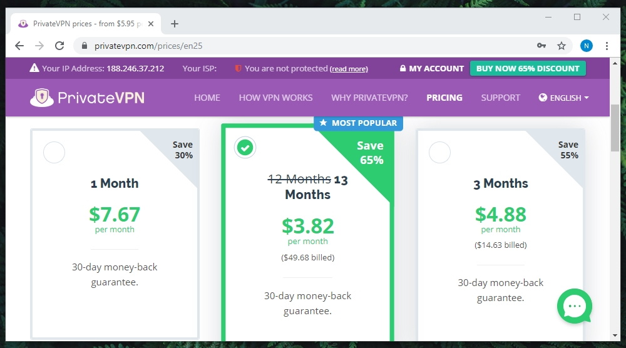Screen dimensions: 626x348
Task: Select the 1 Month plan radio
Action: [x=54, y=152]
